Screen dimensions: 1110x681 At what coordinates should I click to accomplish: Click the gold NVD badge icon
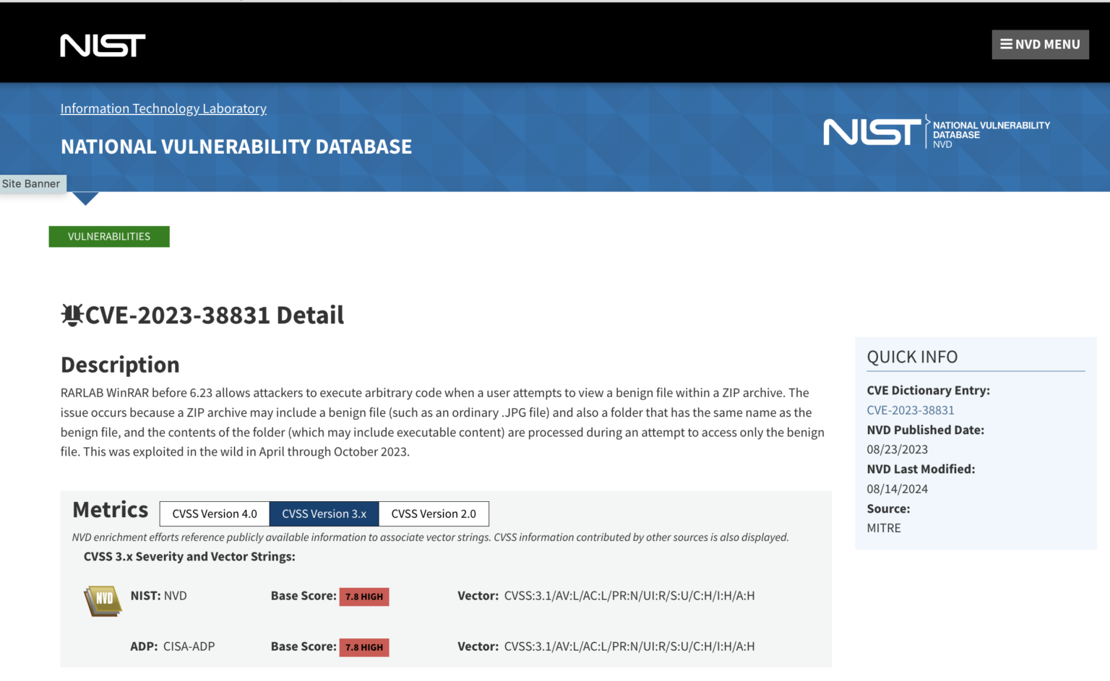coord(103,599)
